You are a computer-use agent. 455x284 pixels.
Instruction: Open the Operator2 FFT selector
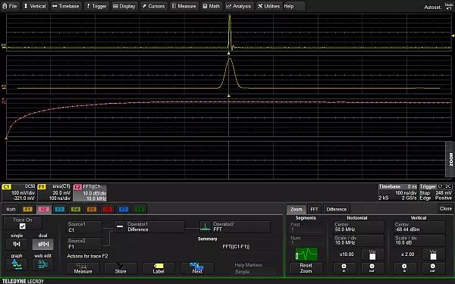(235, 227)
